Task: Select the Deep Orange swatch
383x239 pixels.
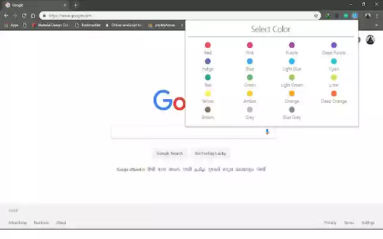Action: pos(334,93)
